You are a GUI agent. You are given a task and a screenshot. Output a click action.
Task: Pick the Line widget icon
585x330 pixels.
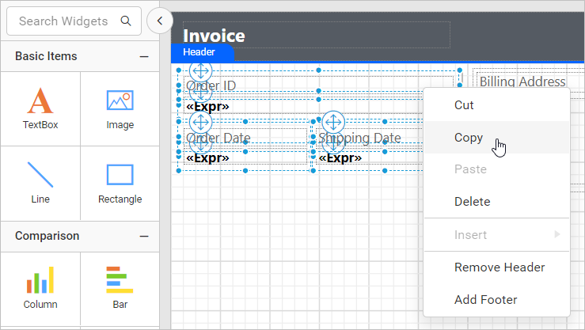coord(40,175)
